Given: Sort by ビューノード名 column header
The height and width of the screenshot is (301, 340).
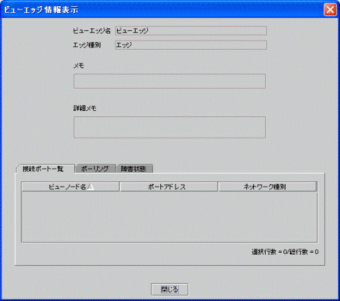Looking at the screenshot, I should click(x=70, y=187).
